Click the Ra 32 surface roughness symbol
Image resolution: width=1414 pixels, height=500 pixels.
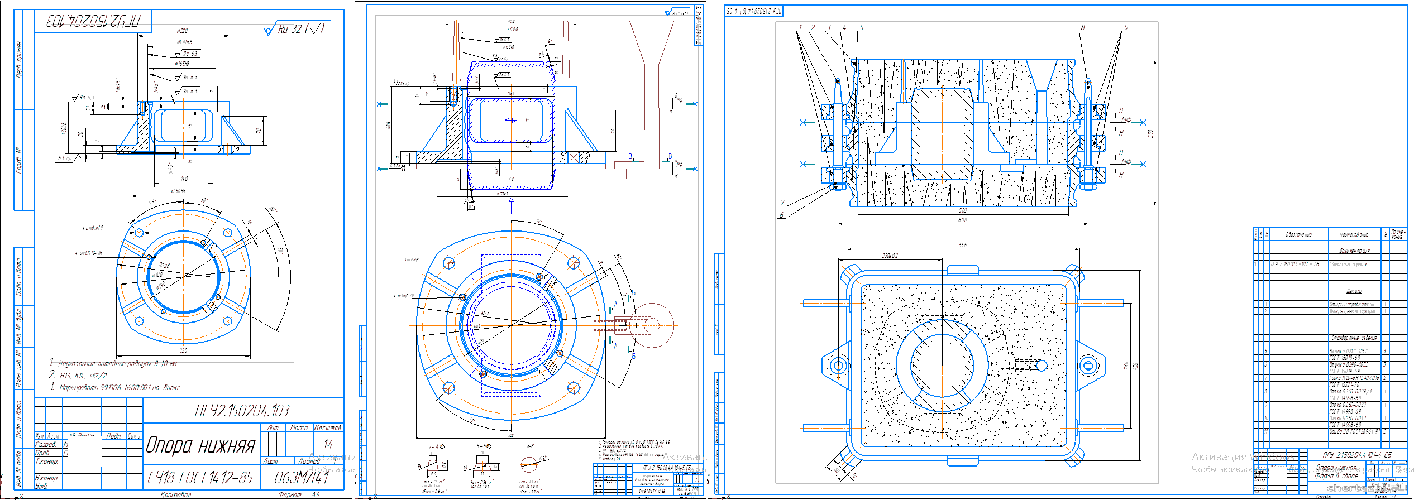click(x=294, y=29)
